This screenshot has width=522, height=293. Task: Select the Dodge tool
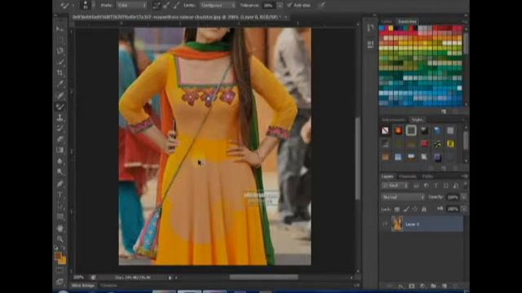(x=60, y=172)
